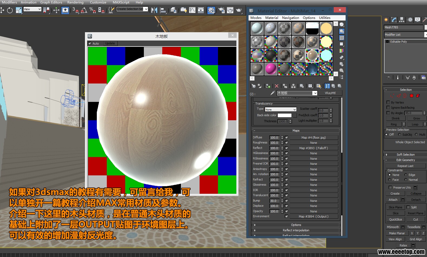The image size is (427, 257).
Task: Select Polygon sub-object level icon
Action: [412, 96]
